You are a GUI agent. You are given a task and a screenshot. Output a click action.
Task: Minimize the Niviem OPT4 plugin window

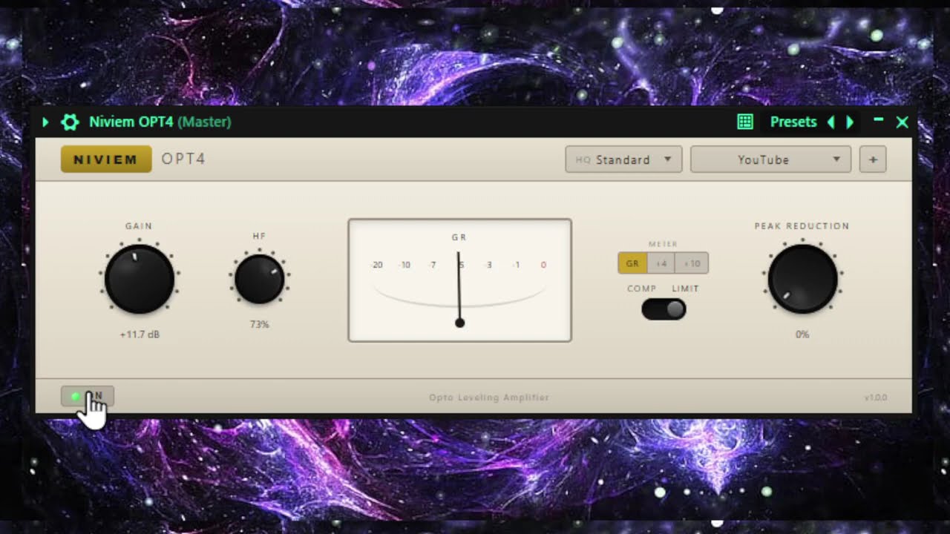tap(879, 119)
